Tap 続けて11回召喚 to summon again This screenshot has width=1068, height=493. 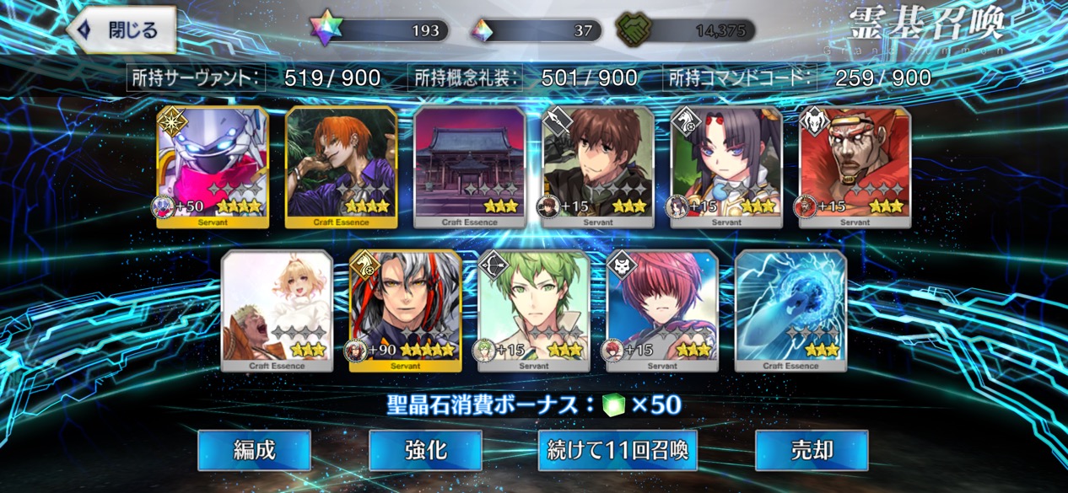coord(618,450)
